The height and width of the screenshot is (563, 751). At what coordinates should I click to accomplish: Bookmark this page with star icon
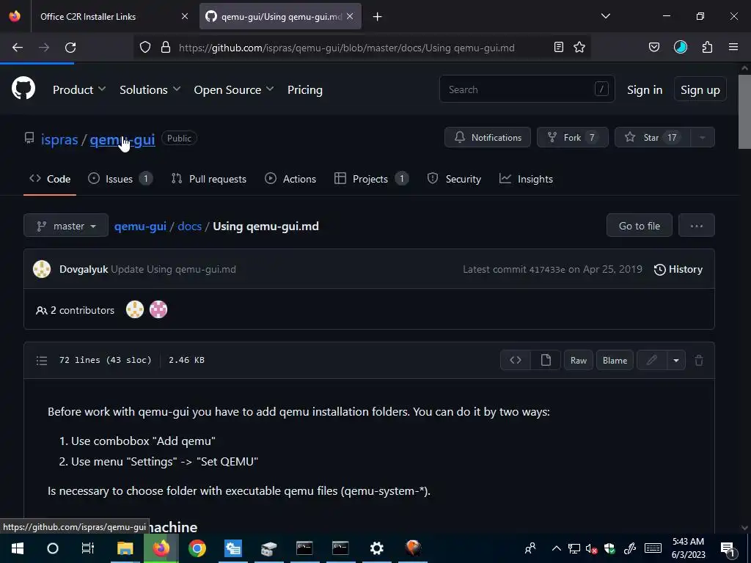point(579,47)
